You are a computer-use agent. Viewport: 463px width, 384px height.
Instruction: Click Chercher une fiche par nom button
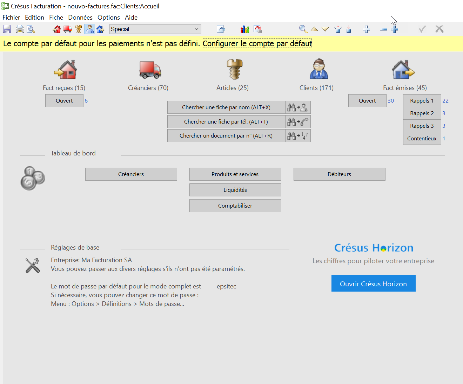coord(226,107)
